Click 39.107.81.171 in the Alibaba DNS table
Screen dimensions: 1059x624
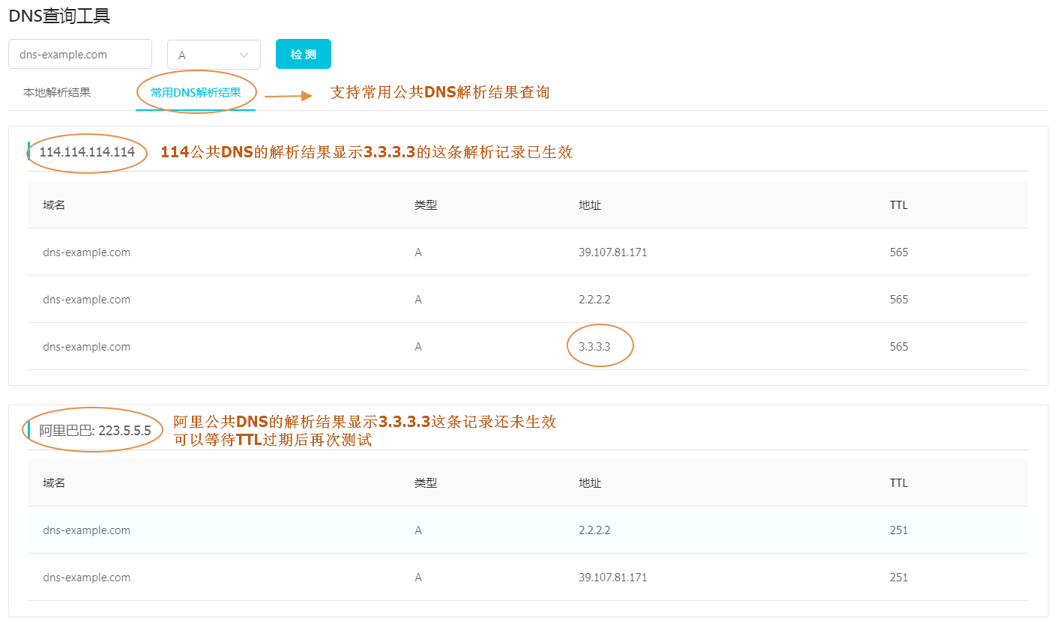[x=613, y=578]
